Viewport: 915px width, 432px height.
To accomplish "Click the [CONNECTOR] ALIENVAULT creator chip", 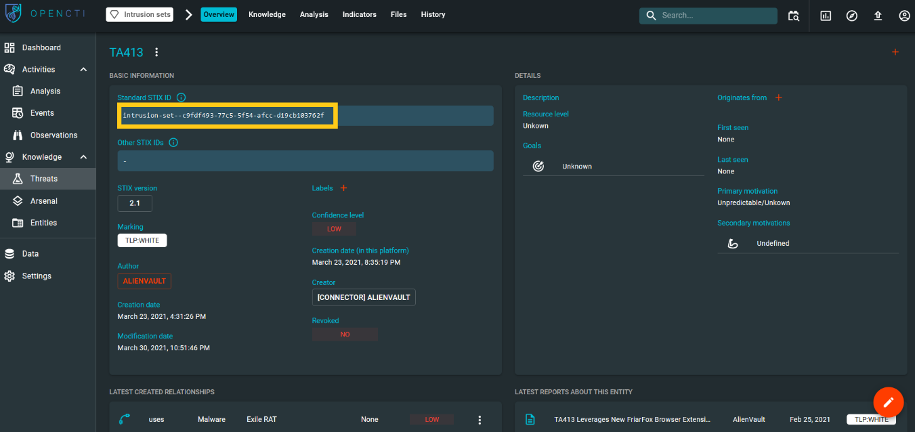I will pos(364,297).
